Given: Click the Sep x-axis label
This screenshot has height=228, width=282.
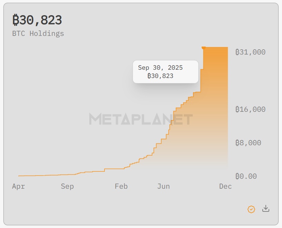Looking at the screenshot, I should click(67, 186).
